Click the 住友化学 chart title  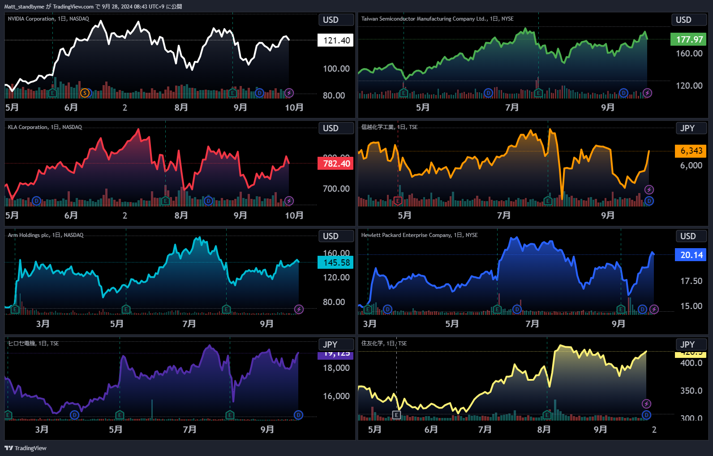coord(384,344)
